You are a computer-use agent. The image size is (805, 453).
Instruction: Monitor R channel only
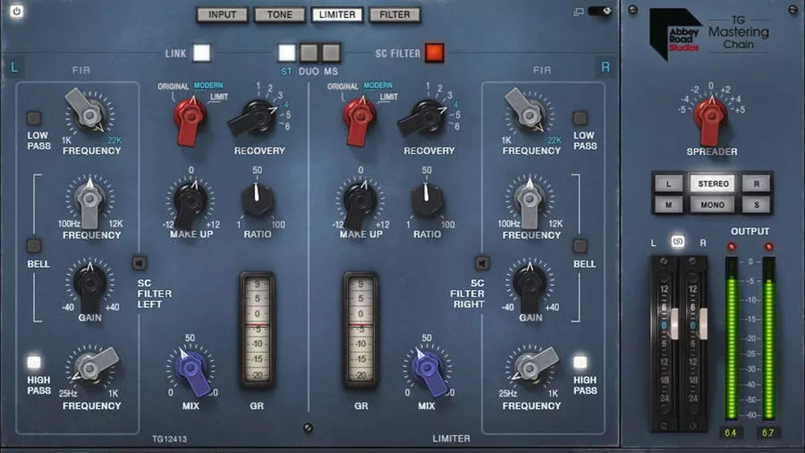pos(757,183)
